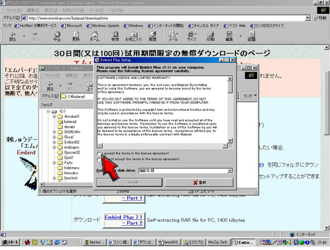Open the '- Part 1' download link
This screenshot has height=250, width=330.
[132, 198]
